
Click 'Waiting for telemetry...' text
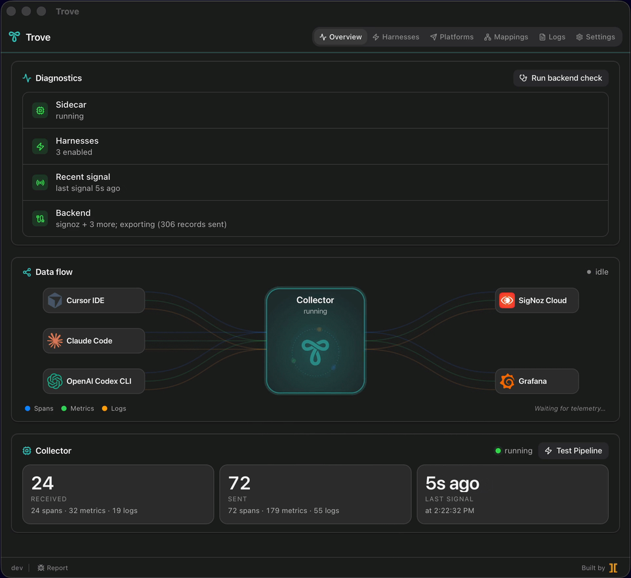coord(570,409)
